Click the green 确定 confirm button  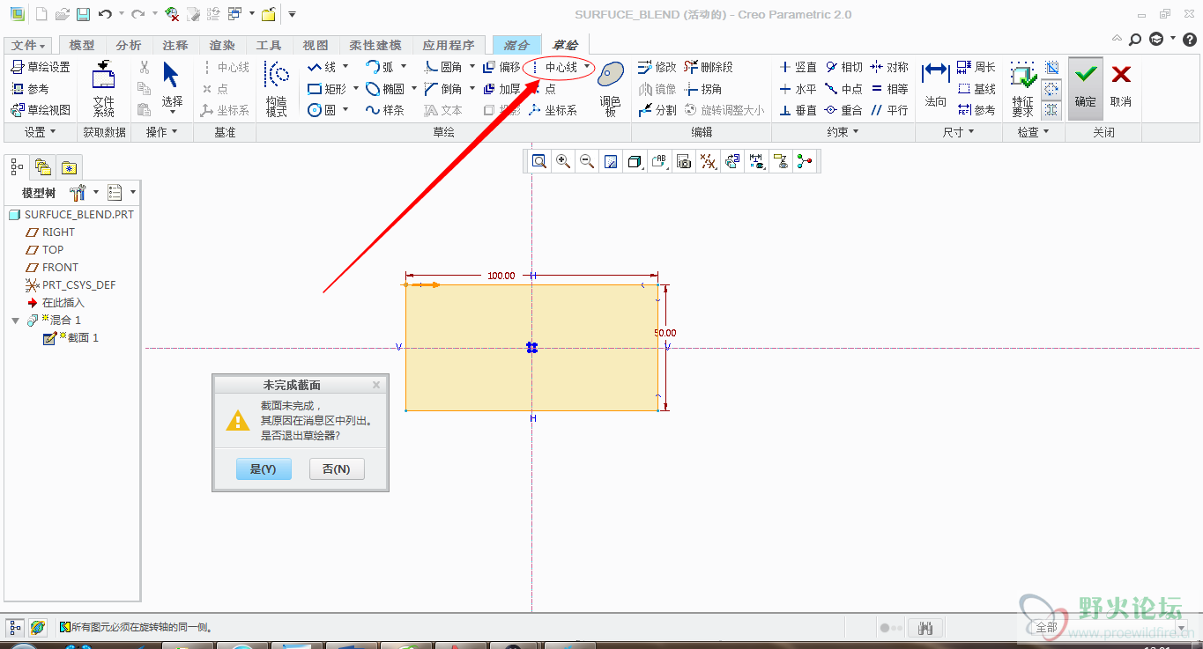[x=1086, y=88]
